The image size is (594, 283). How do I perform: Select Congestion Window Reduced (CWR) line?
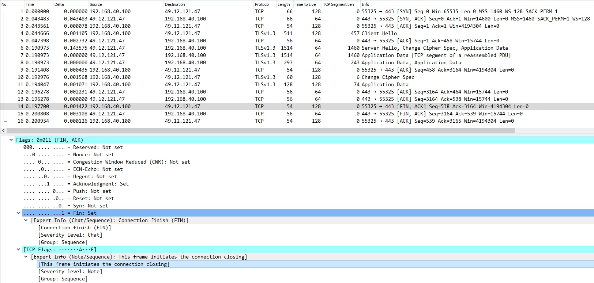tap(107, 162)
